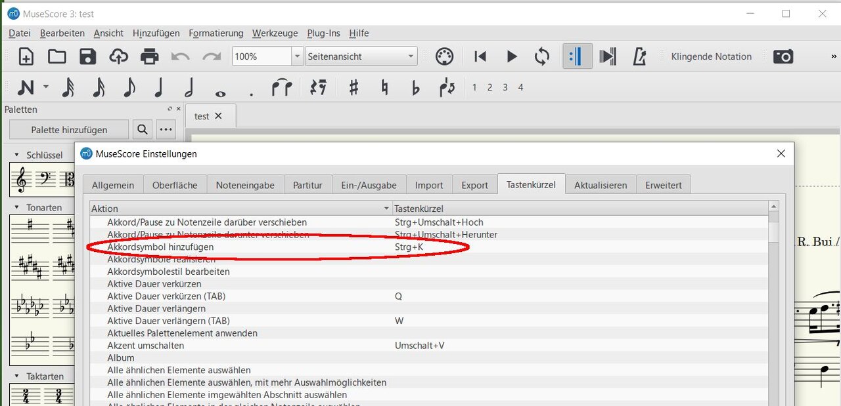Select the 32nd note duration
841x406 pixels.
[x=68, y=87]
